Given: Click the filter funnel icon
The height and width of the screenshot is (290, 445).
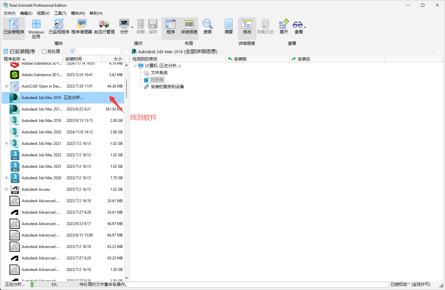Looking at the screenshot, I should (72, 51).
